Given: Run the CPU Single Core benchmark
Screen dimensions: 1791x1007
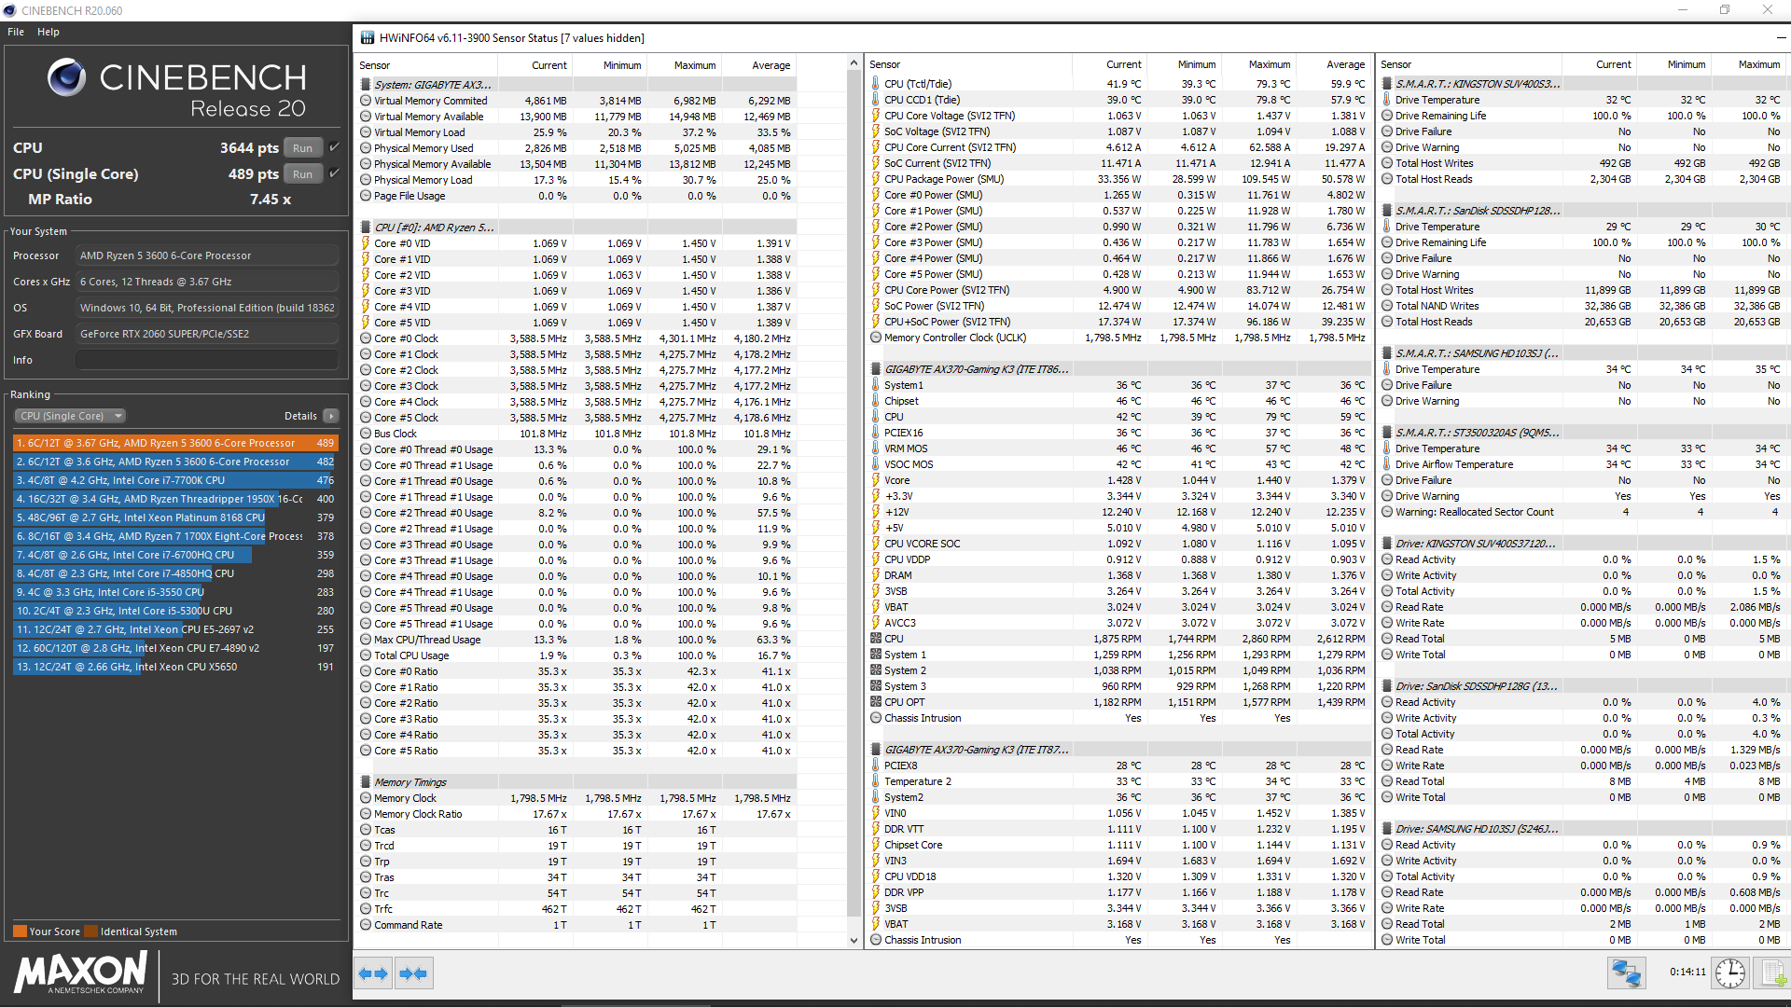Looking at the screenshot, I should 302,174.
